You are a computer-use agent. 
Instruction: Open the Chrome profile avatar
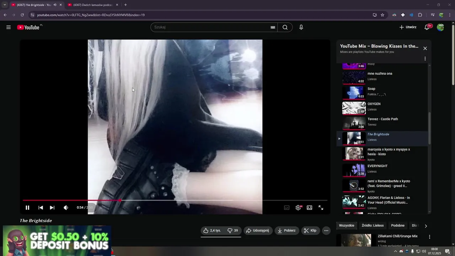441,15
